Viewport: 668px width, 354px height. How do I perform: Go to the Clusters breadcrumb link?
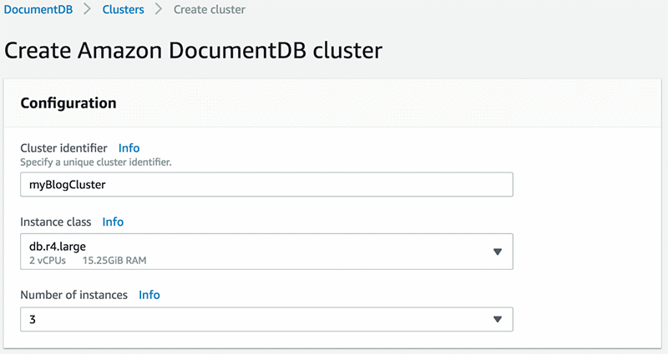tap(123, 10)
